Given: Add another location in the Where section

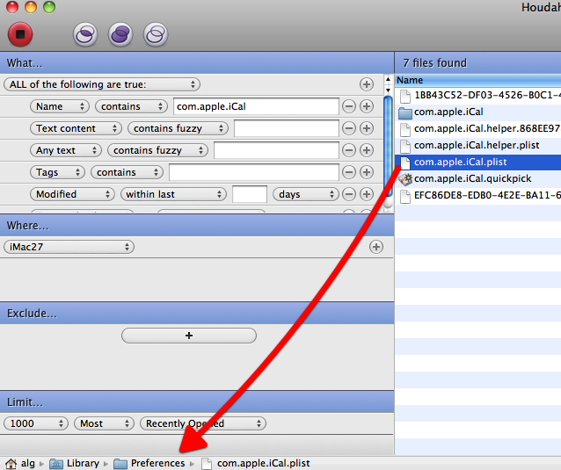Looking at the screenshot, I should coord(376,247).
